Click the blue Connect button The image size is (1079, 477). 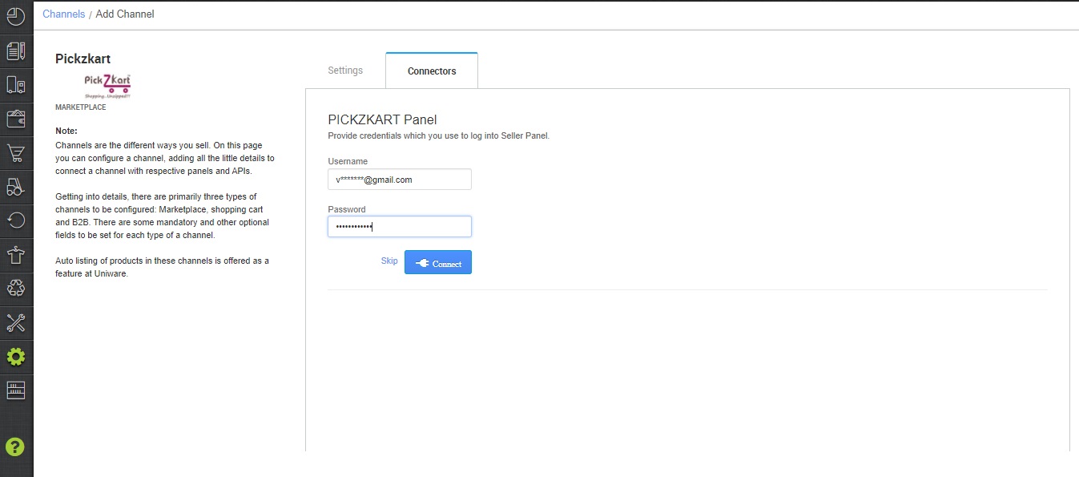click(x=438, y=263)
